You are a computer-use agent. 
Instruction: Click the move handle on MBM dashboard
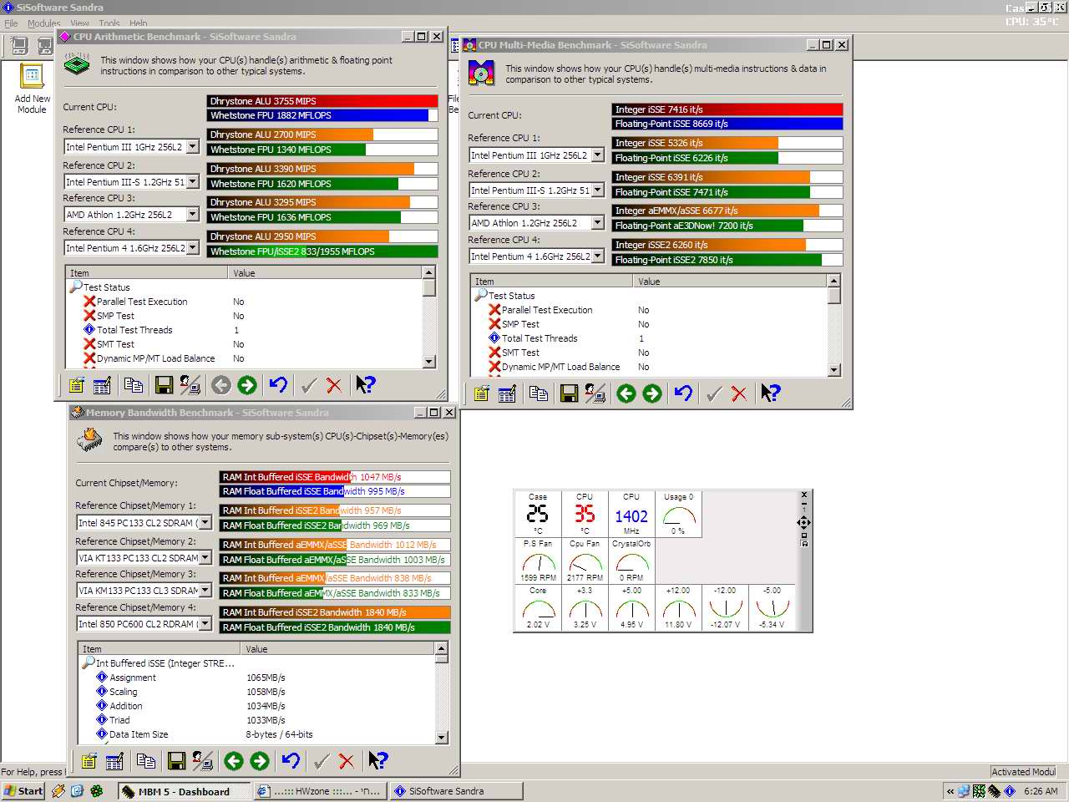pos(803,522)
